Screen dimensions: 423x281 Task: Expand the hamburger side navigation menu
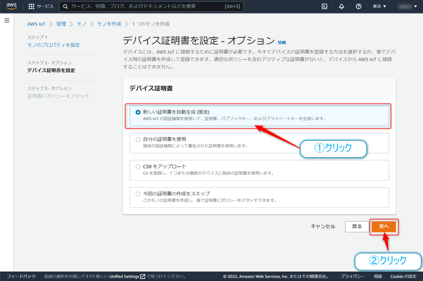click(7, 20)
